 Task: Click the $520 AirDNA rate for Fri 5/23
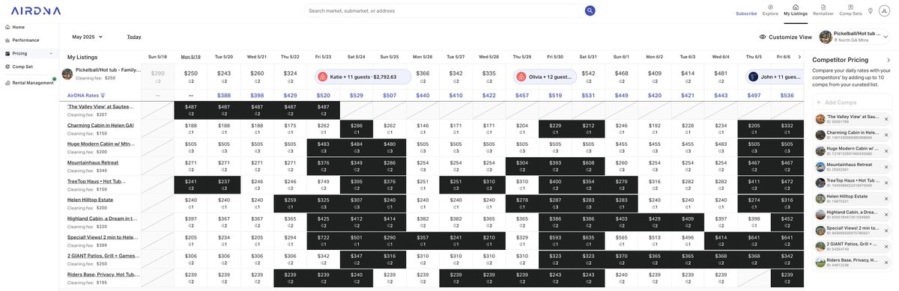(x=323, y=96)
